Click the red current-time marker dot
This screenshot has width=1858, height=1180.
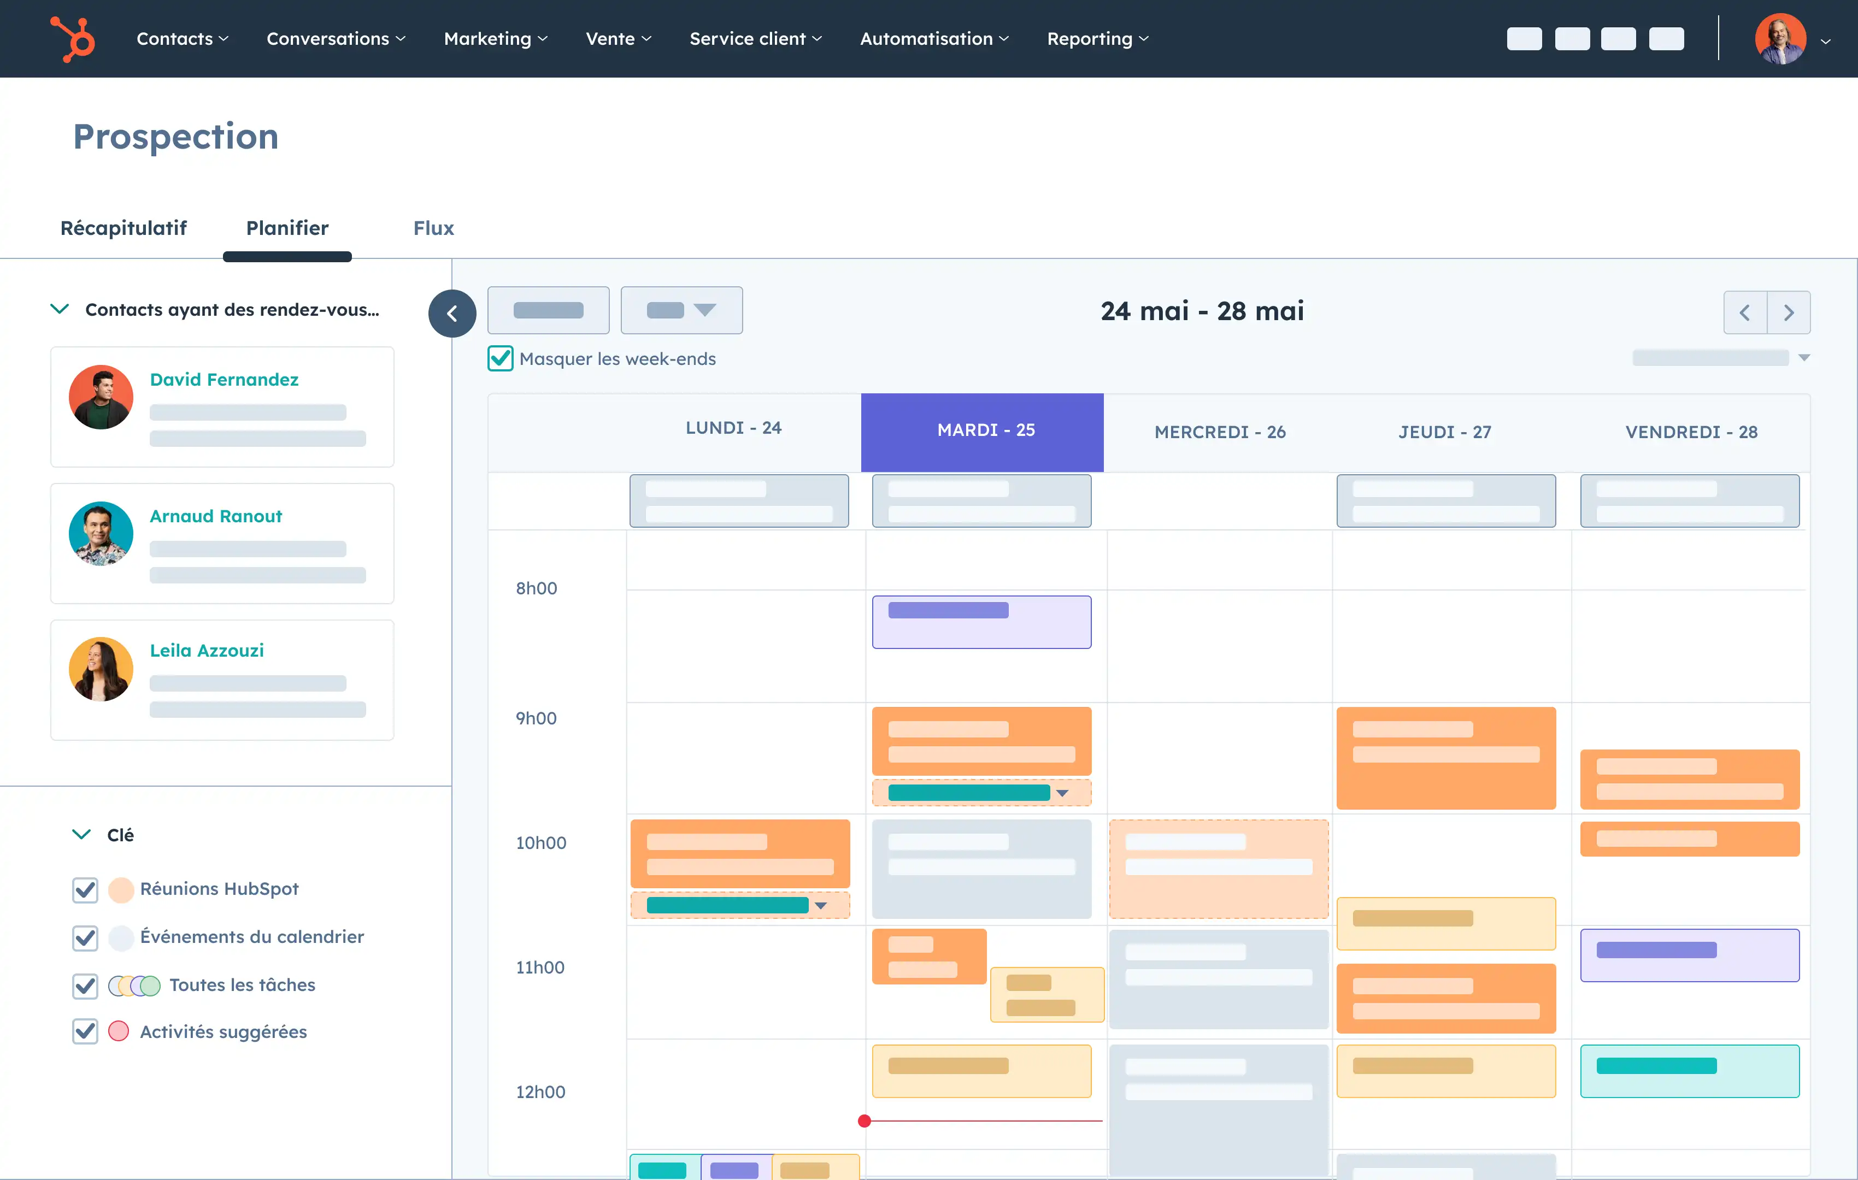coord(864,1120)
